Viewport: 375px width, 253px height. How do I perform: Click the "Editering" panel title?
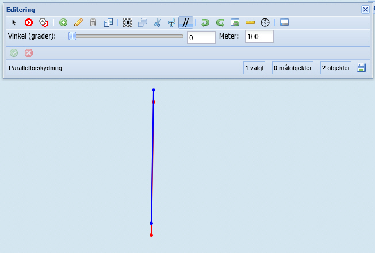click(21, 10)
